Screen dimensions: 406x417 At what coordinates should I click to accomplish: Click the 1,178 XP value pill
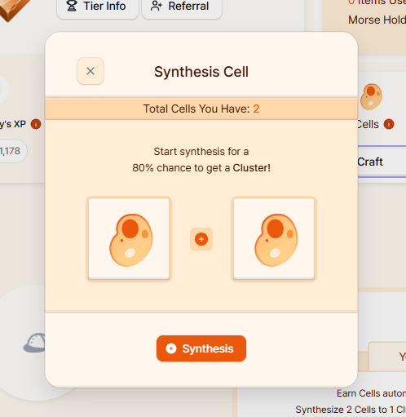coord(11,151)
